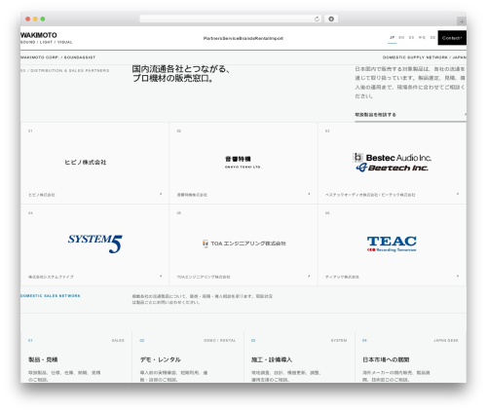487x412 pixels.
Task: Open the TEAC logo card
Action: click(x=392, y=243)
